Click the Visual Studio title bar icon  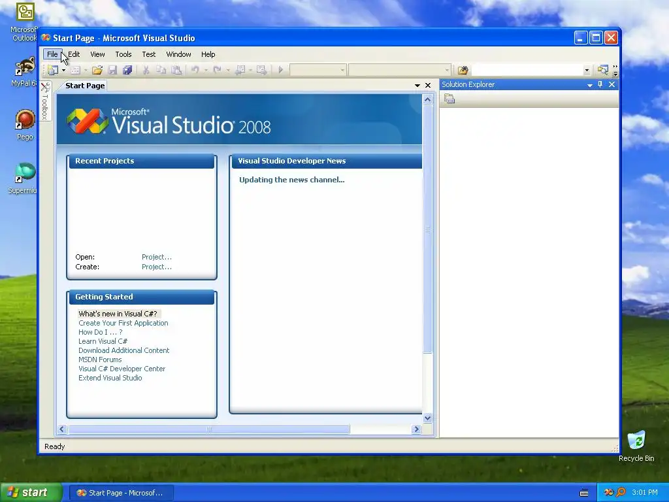46,38
